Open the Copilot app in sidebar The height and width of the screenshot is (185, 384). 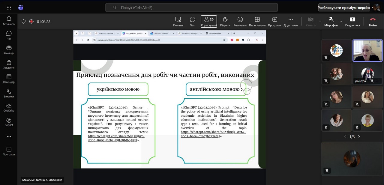pos(9,122)
